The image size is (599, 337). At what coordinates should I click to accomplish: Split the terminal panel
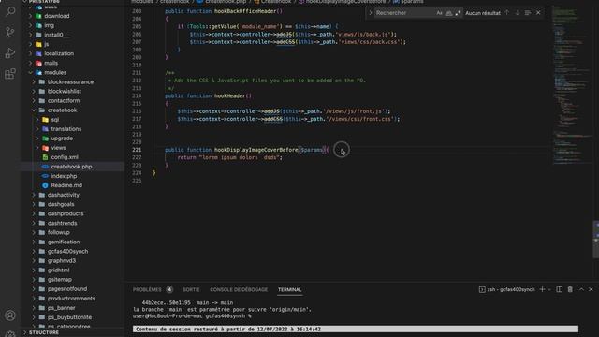(559, 289)
